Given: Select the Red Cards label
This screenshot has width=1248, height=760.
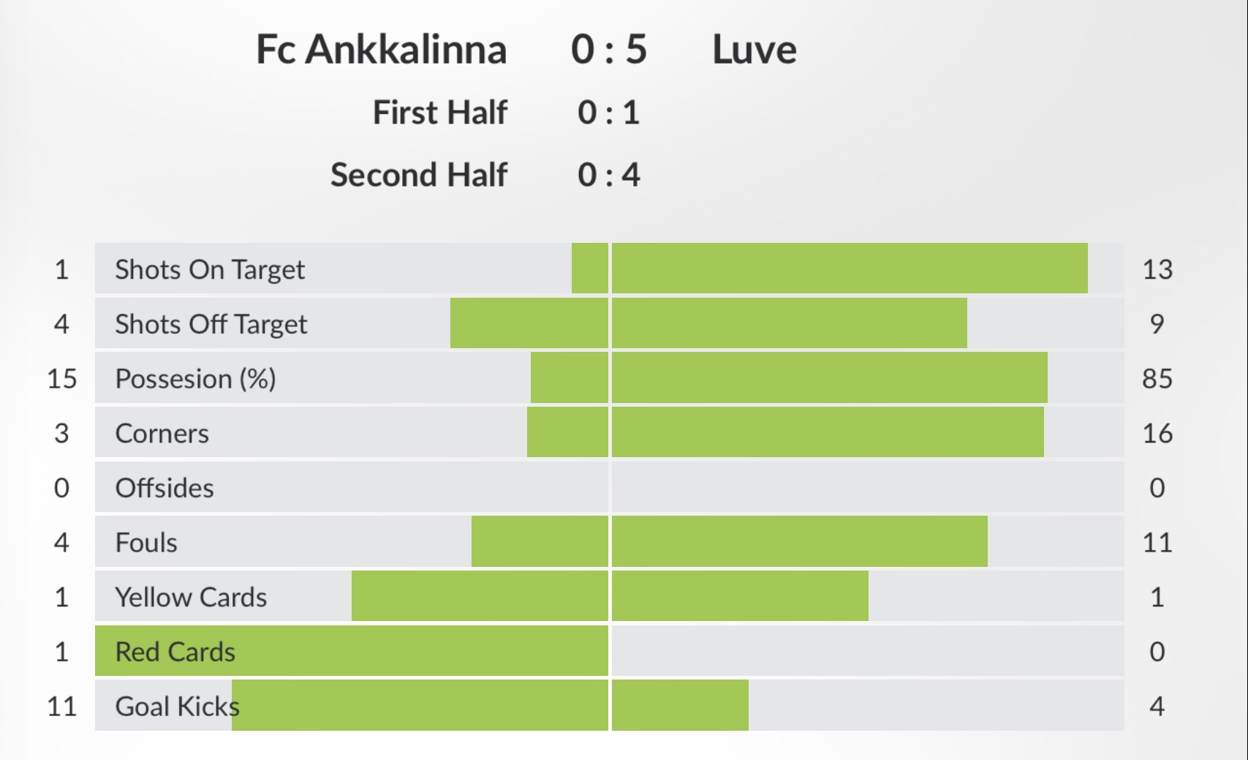Looking at the screenshot, I should (175, 652).
